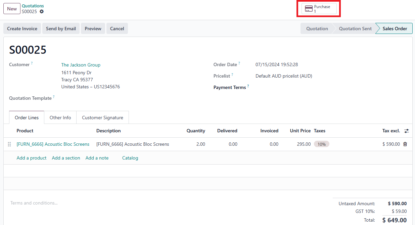Select the Quotation Sent status stage

[x=355, y=29]
